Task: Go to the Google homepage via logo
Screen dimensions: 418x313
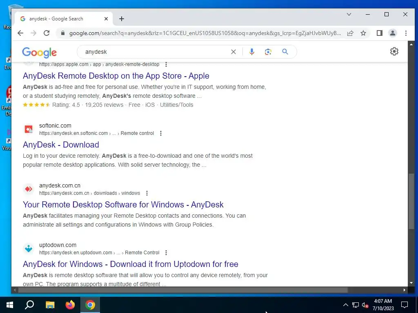Action: pos(40,53)
